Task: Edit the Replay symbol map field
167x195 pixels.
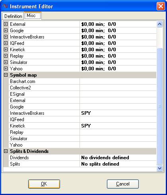Action: [118, 132]
